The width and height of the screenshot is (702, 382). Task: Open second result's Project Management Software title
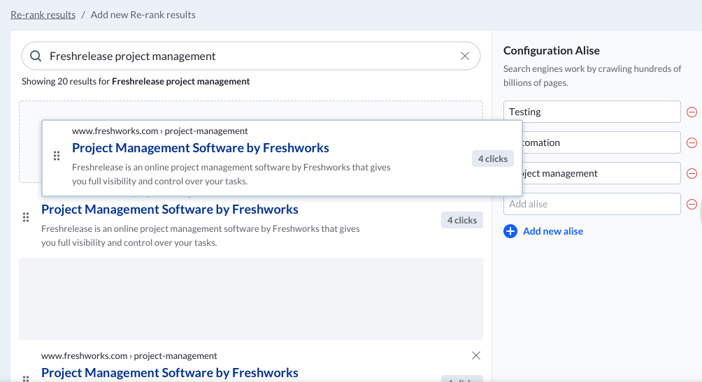[x=170, y=210]
